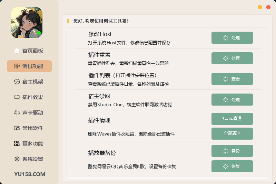The height and width of the screenshot is (184, 276).
Task: Click the Waves清理 button
Action: (232, 119)
